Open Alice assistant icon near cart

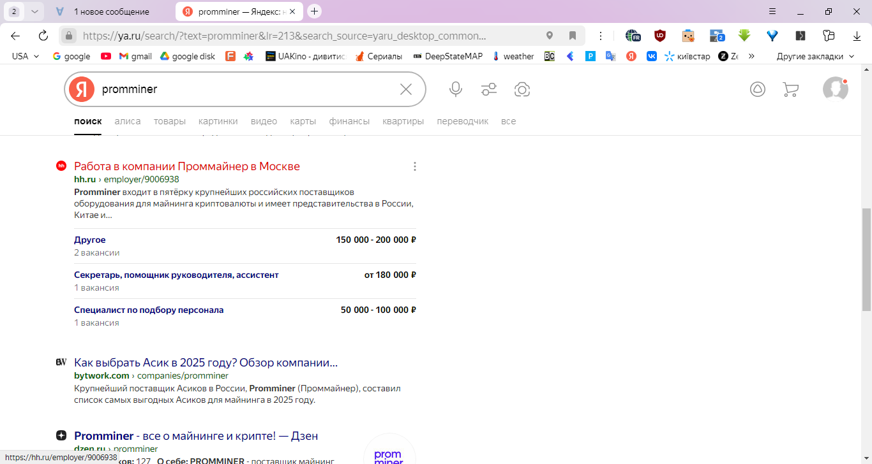click(758, 89)
